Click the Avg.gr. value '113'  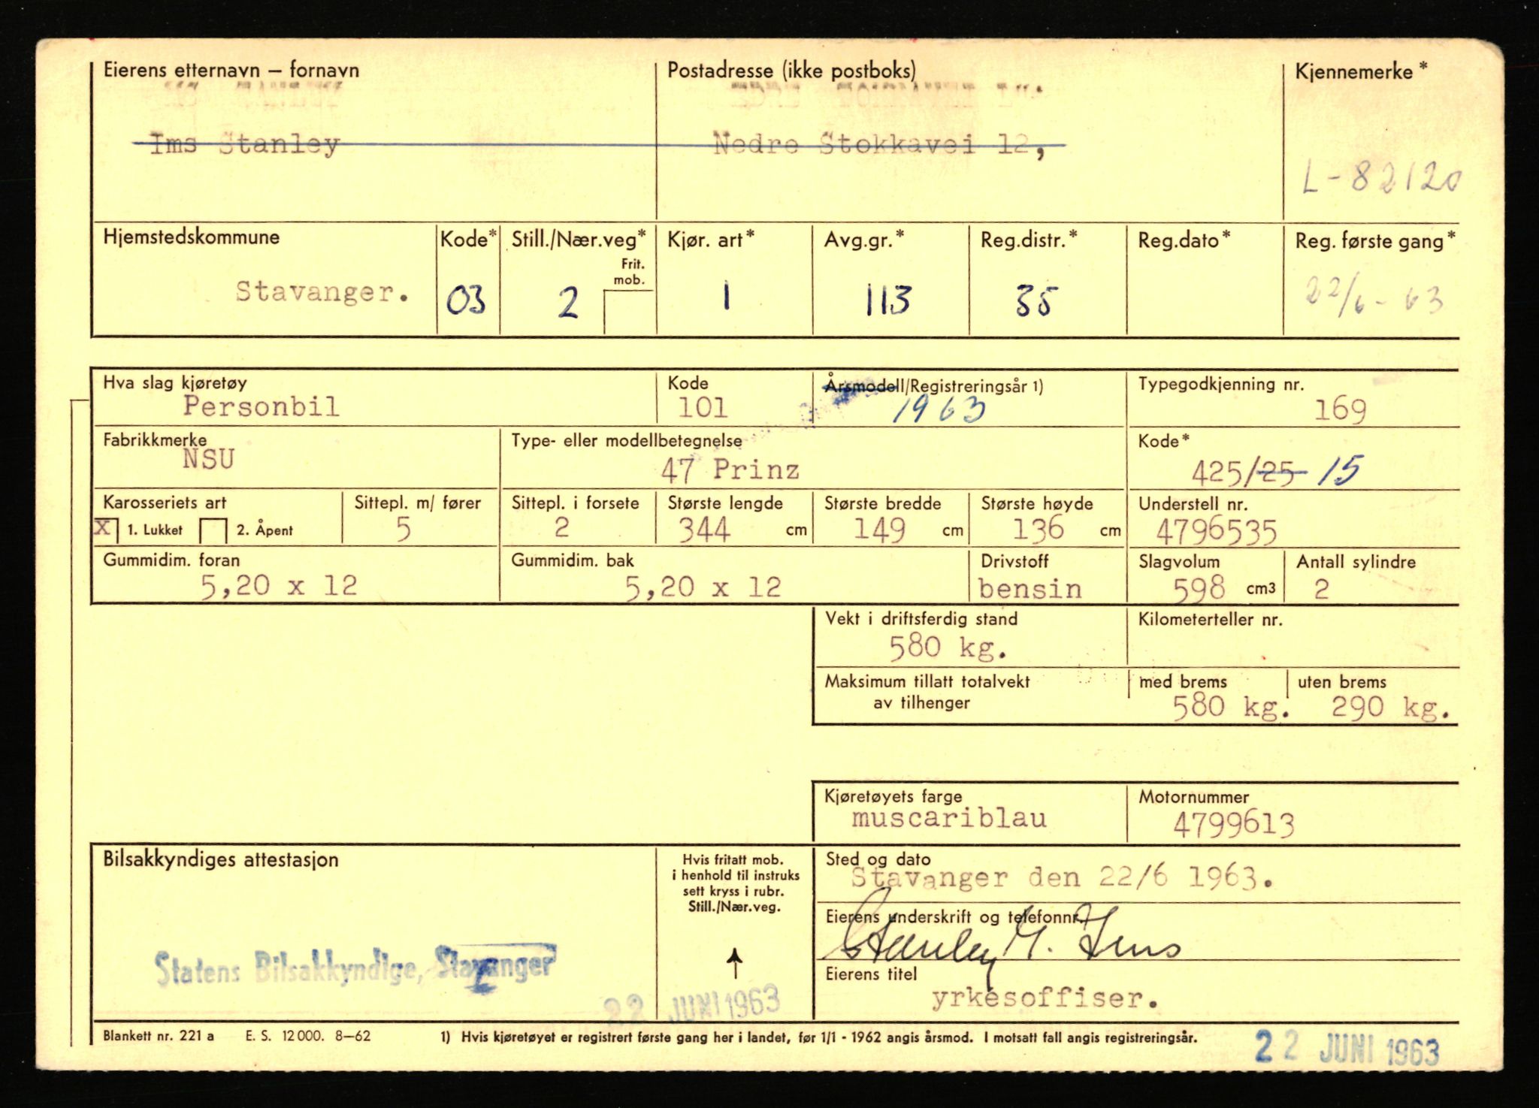click(x=887, y=300)
